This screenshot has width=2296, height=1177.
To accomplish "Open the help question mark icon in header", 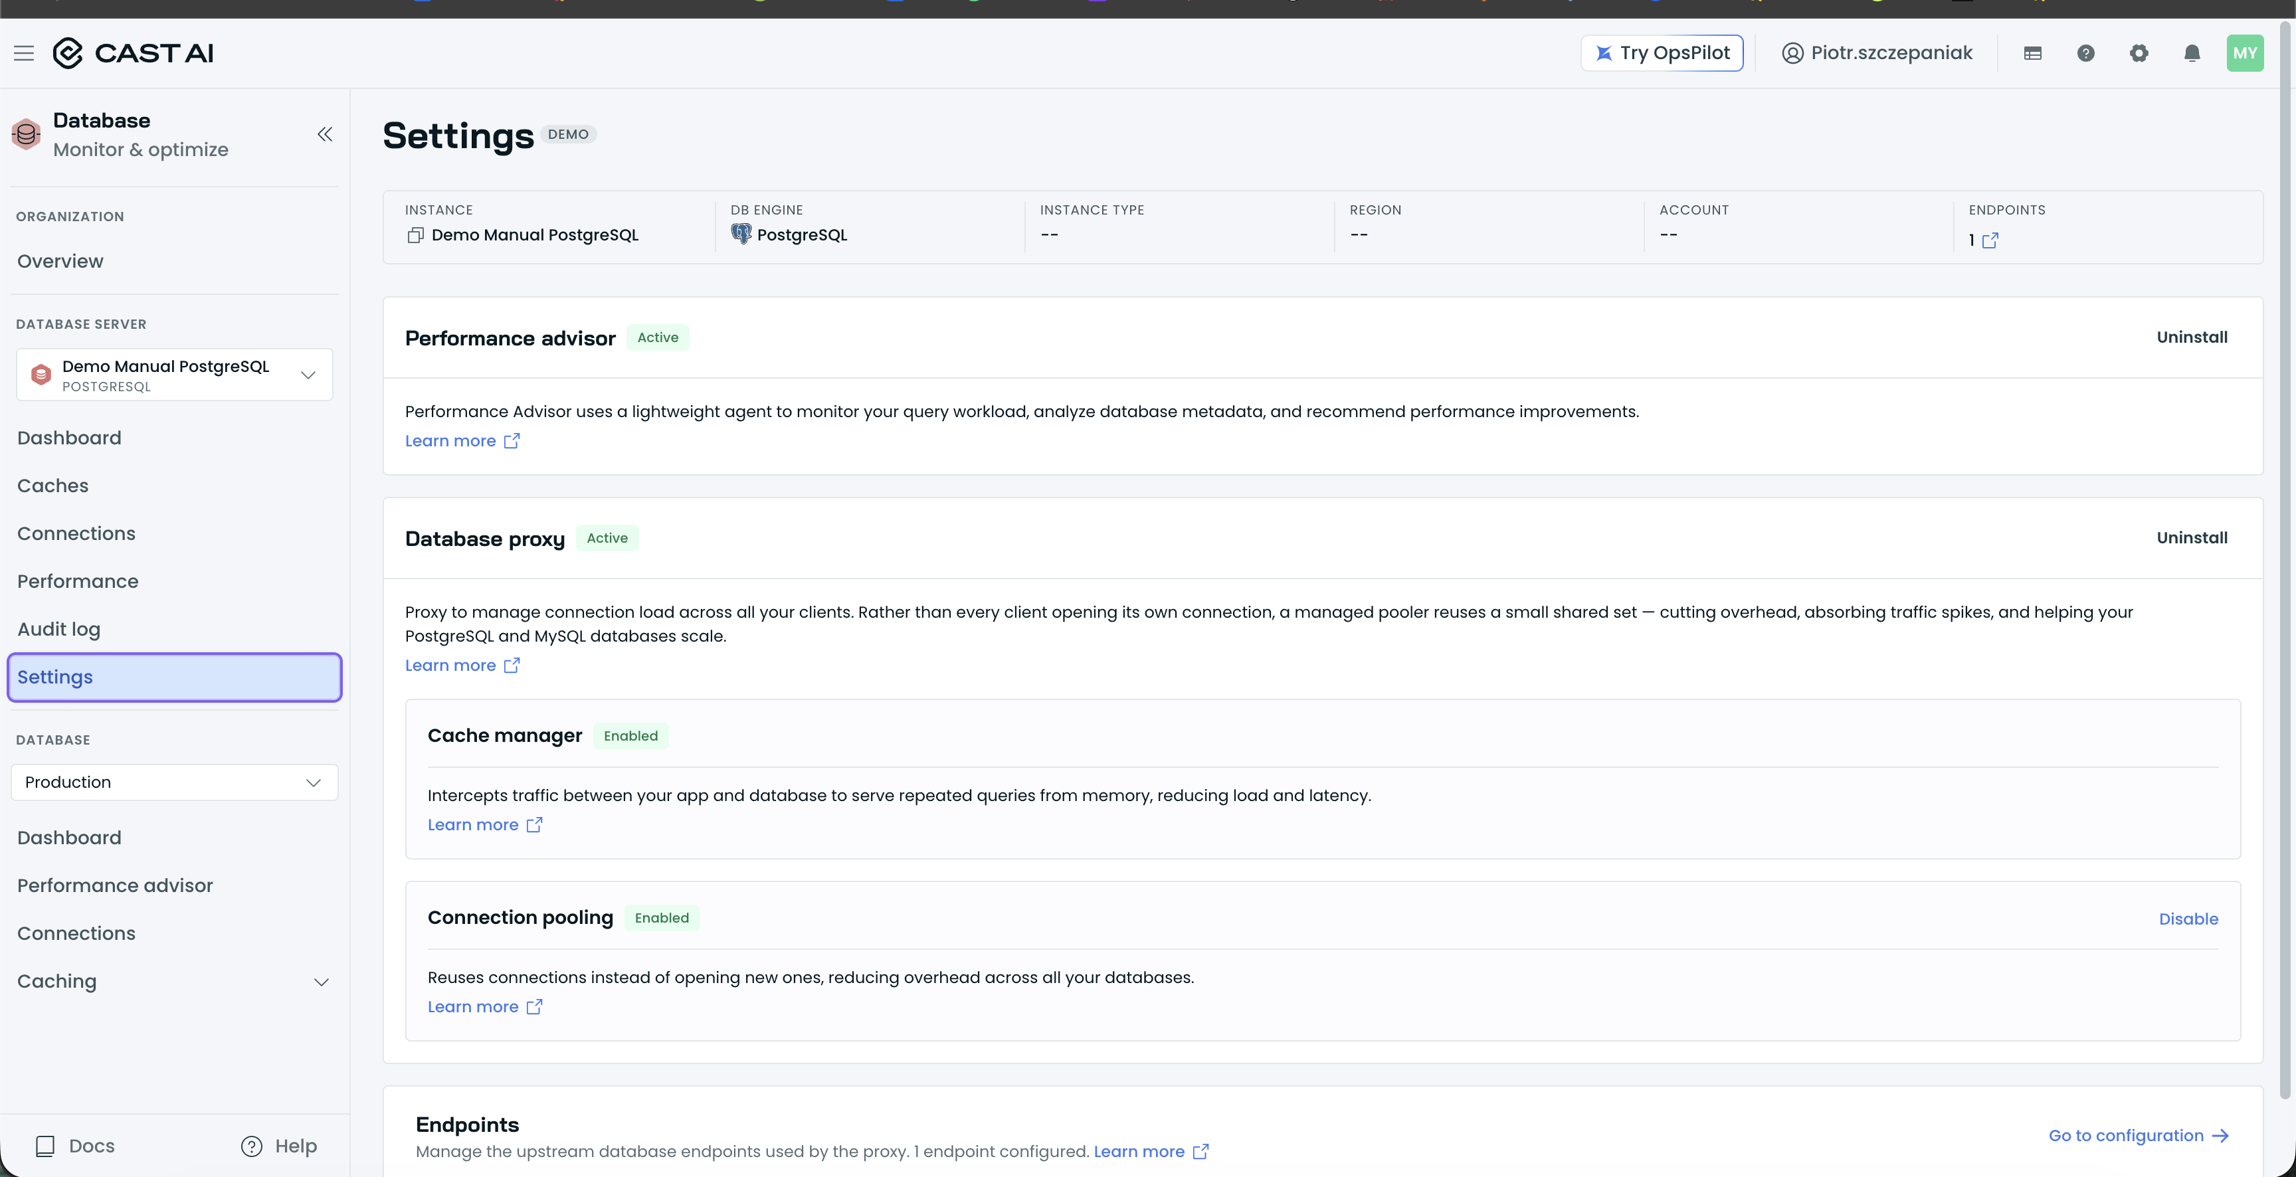I will coord(2085,53).
